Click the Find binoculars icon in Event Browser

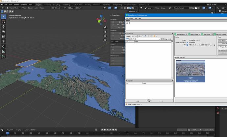[x=139, y=36]
